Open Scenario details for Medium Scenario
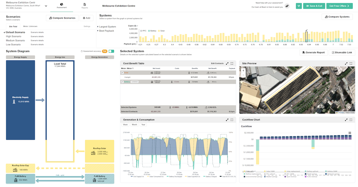Viewport: 358px width, 187px height. pyautogui.click(x=37, y=40)
